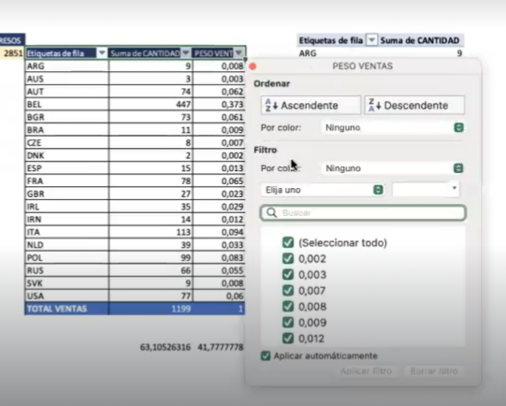Select the cell with value 0,373

tap(219, 104)
